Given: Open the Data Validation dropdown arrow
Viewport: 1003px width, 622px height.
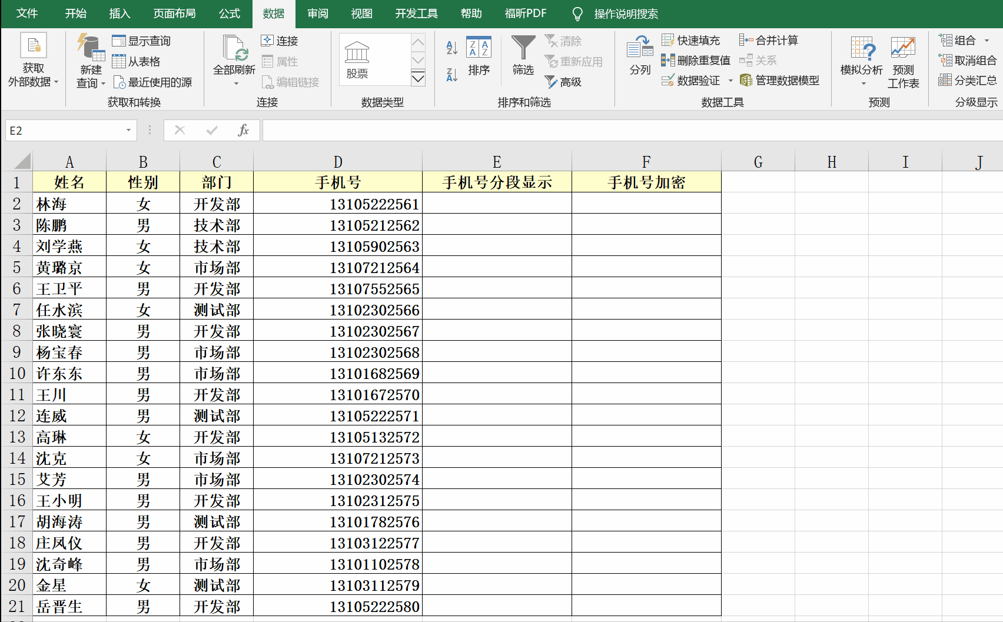Looking at the screenshot, I should [x=730, y=81].
